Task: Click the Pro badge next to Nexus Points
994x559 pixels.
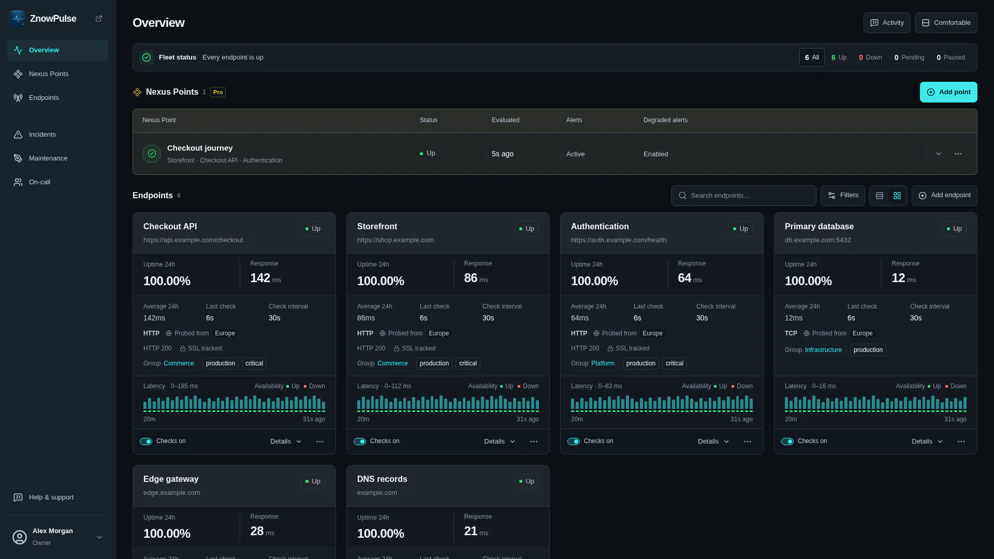Action: point(218,92)
